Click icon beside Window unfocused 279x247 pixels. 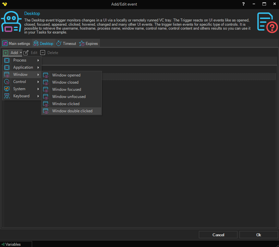pyautogui.click(x=46, y=97)
